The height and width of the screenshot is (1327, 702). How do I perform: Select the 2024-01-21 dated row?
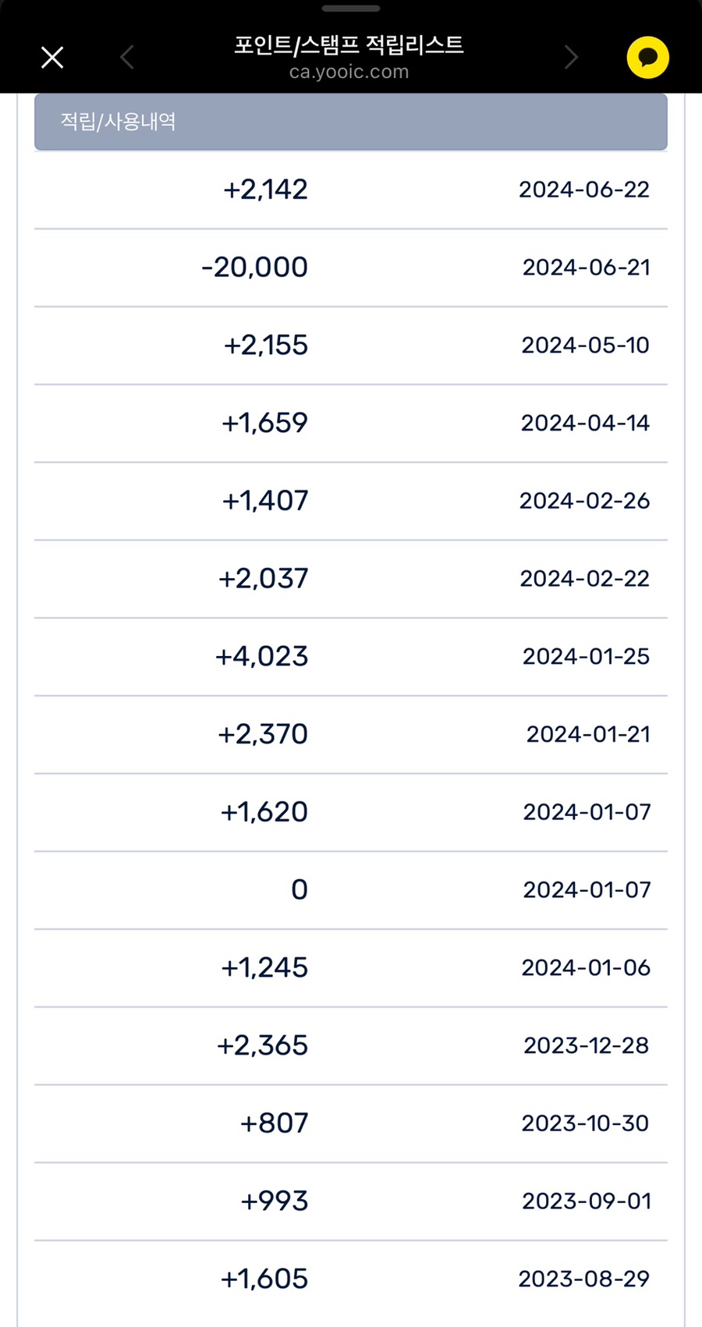[588, 734]
